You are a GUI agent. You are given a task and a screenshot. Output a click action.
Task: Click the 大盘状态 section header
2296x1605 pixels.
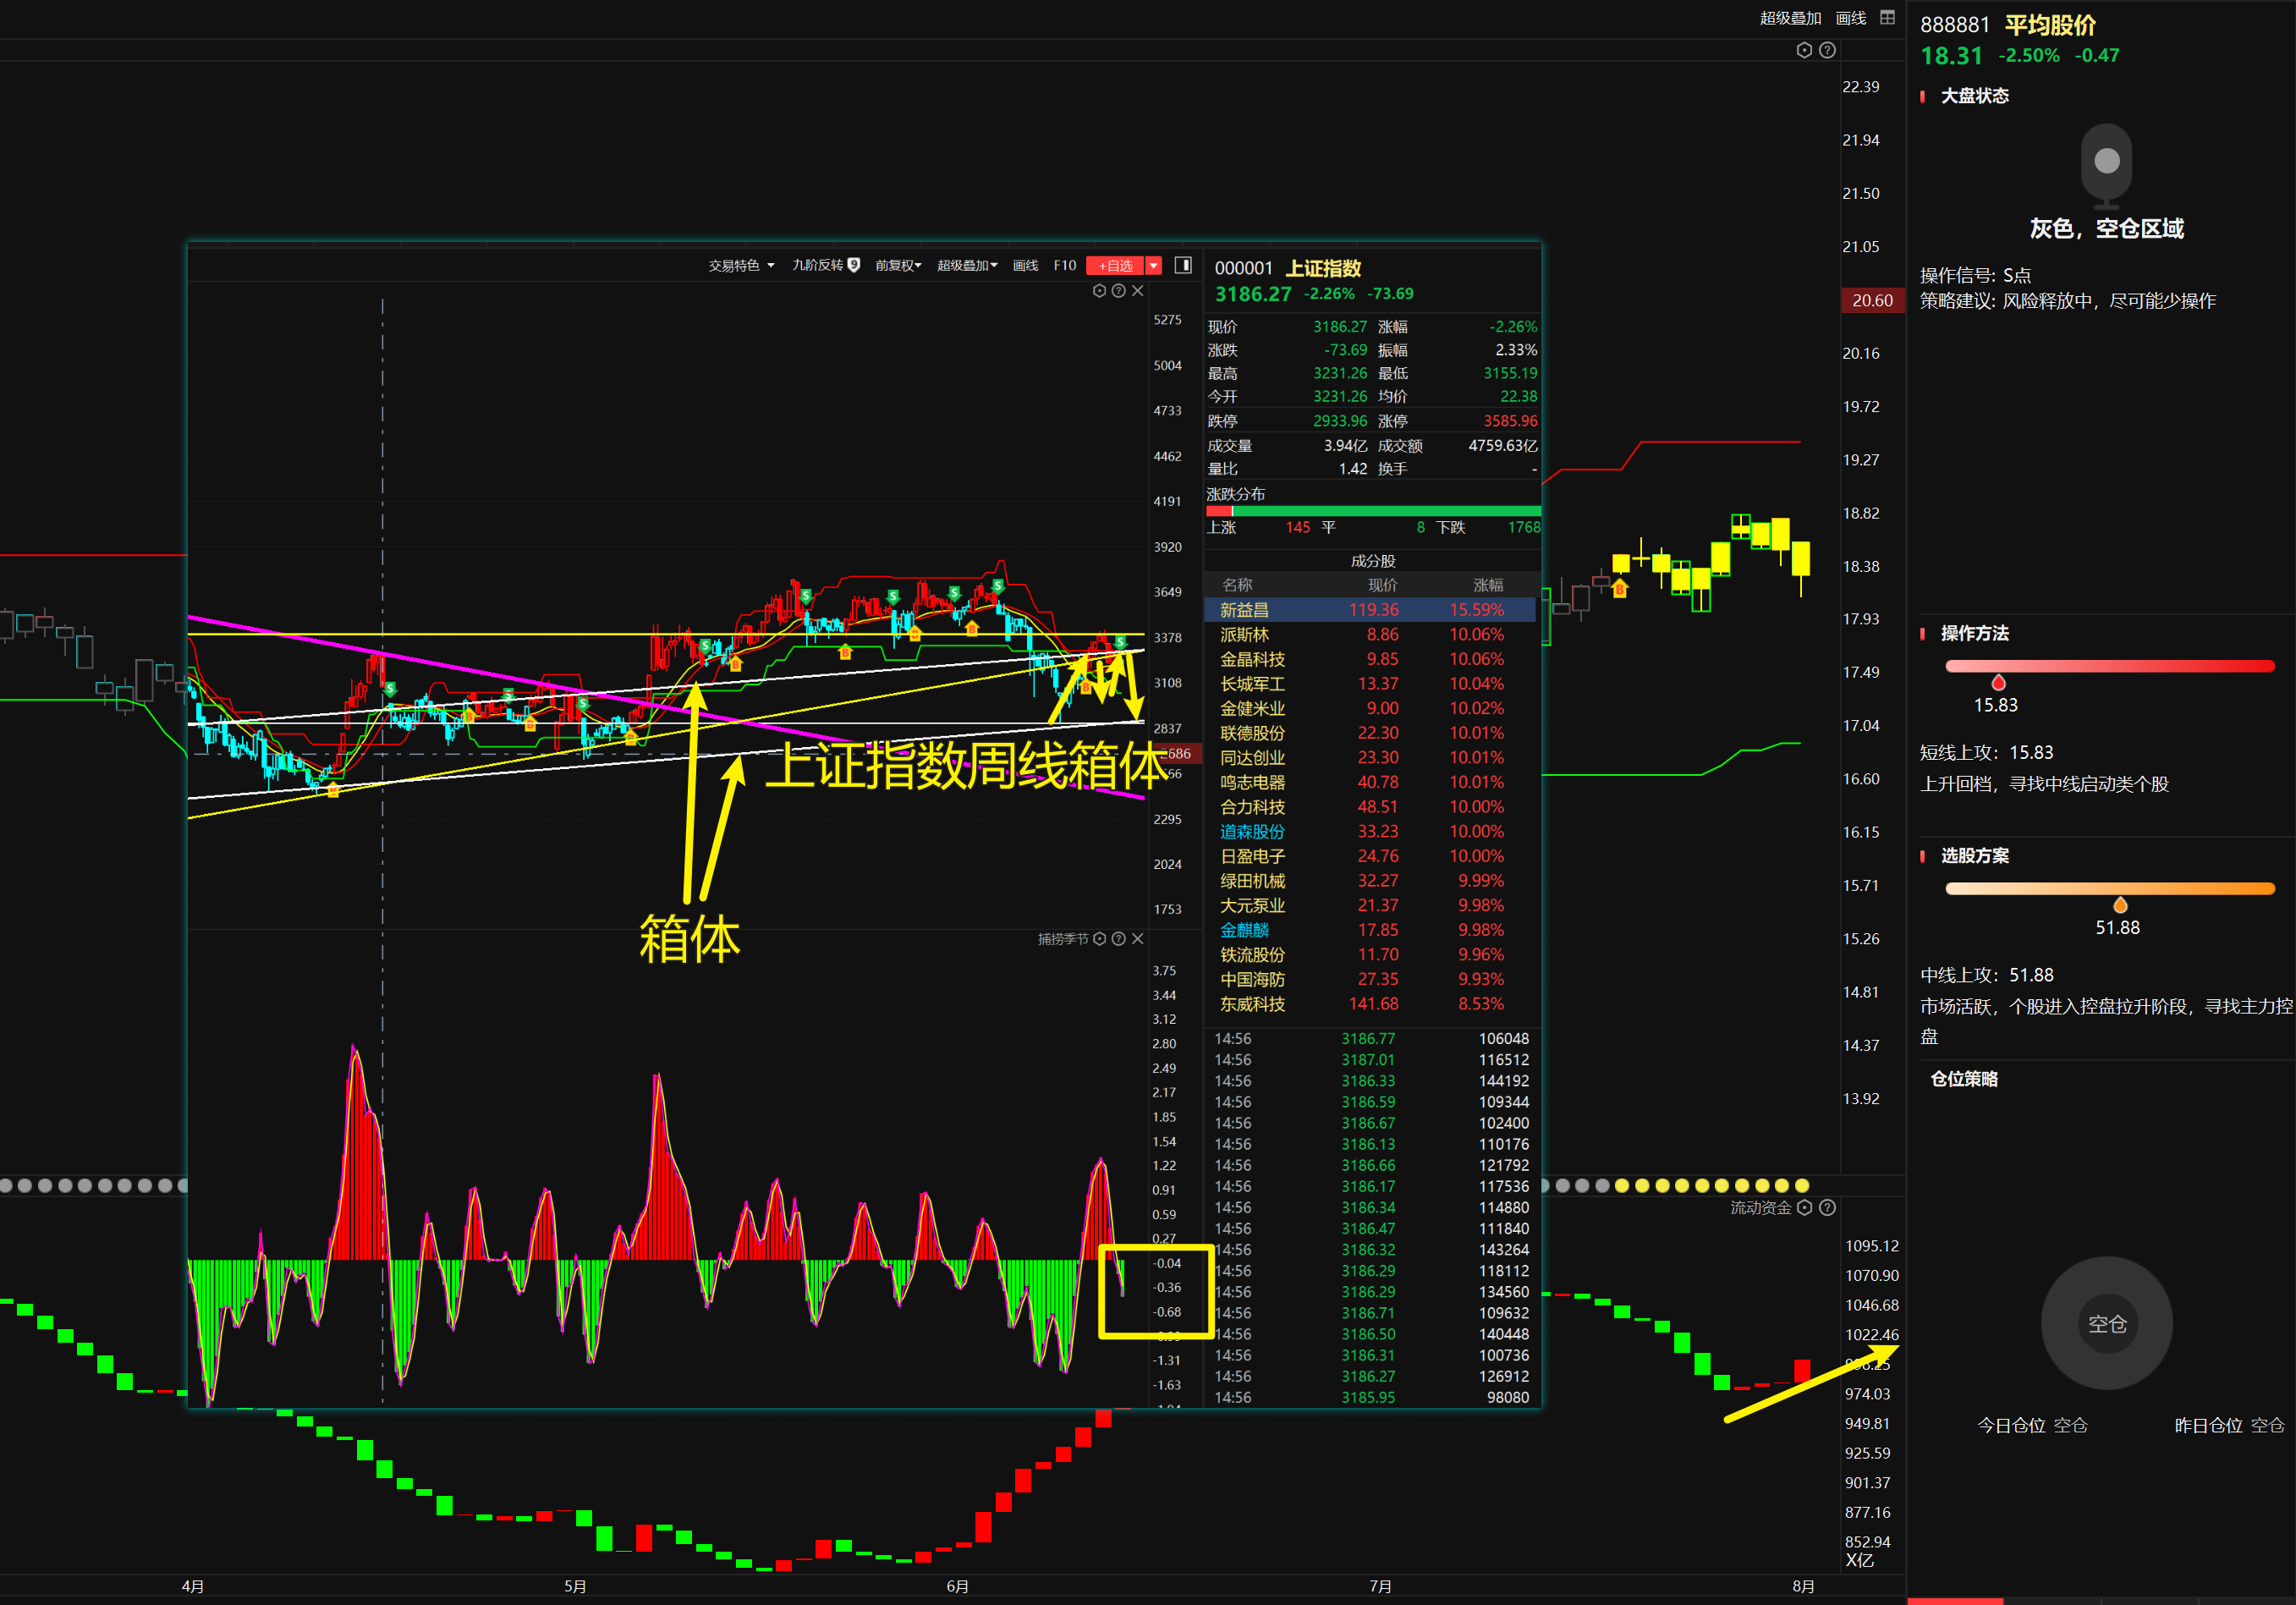(x=1974, y=96)
